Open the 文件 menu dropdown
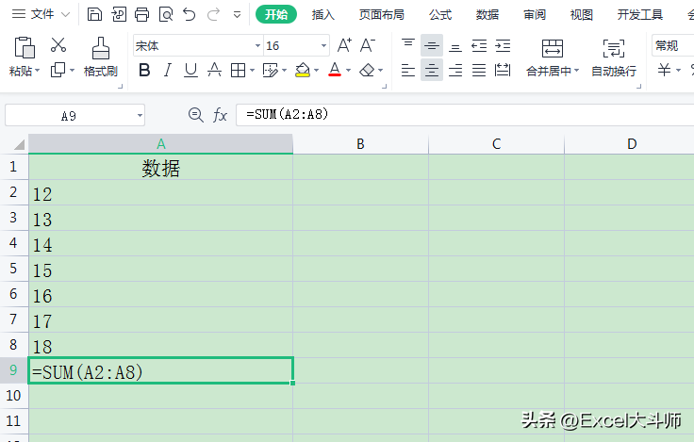Image resolution: width=694 pixels, height=442 pixels. (41, 14)
